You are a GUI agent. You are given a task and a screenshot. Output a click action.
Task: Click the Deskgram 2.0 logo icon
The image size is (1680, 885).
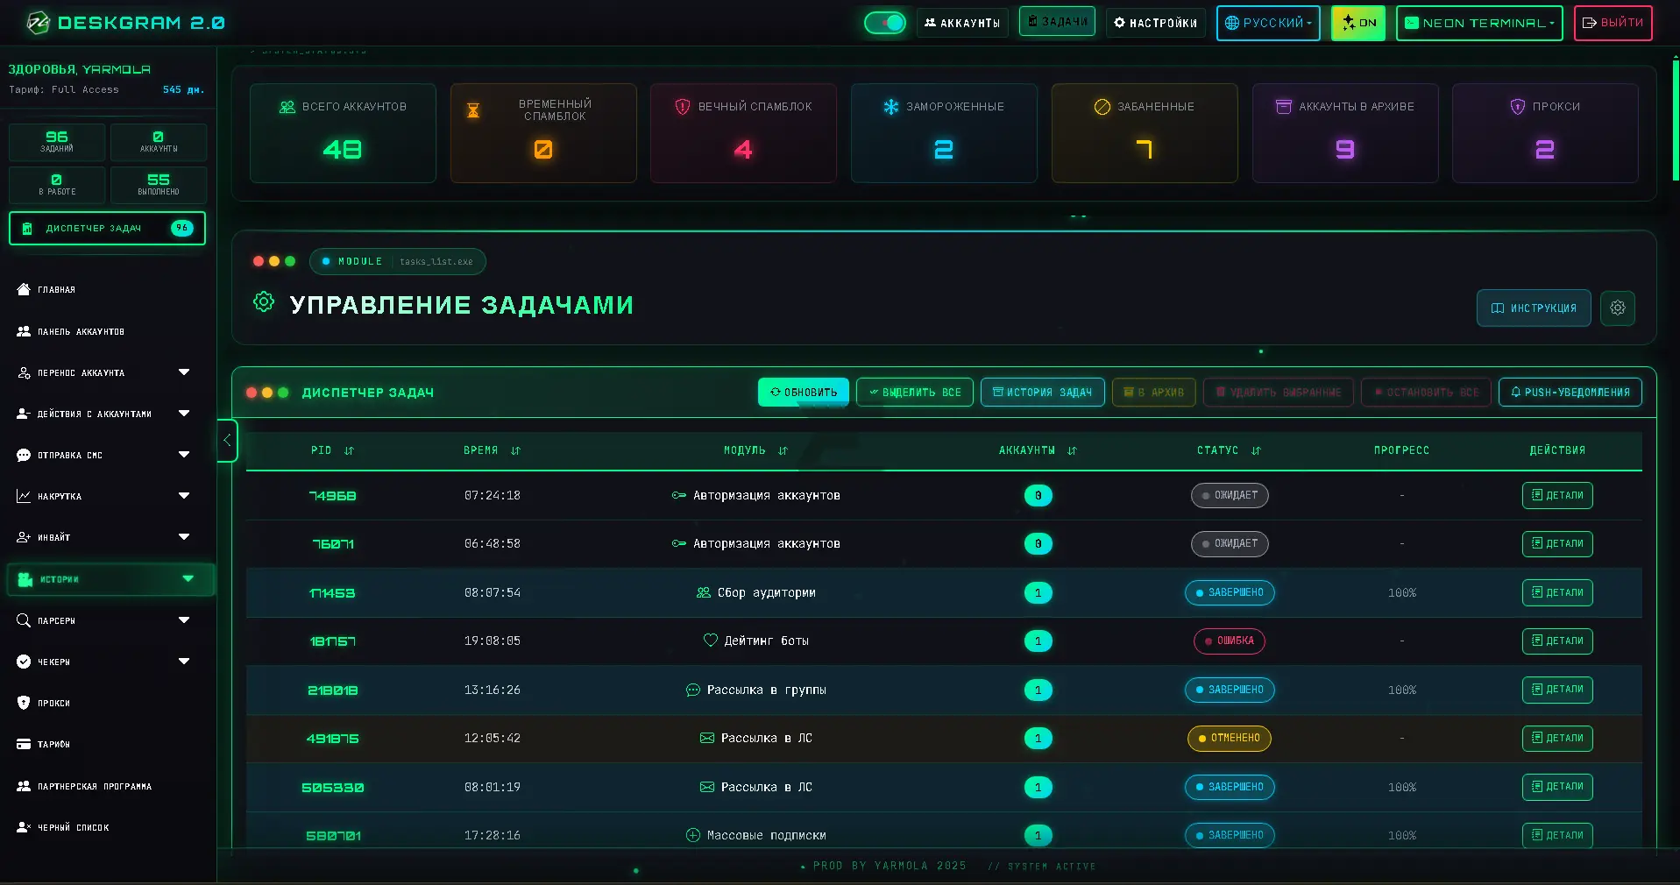tap(38, 23)
